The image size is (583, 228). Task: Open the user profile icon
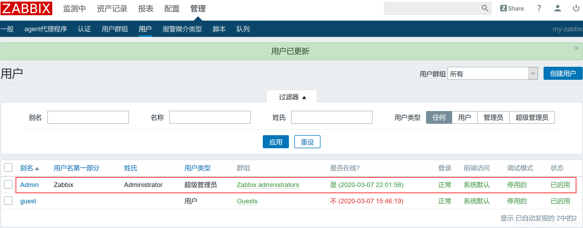coord(558,8)
